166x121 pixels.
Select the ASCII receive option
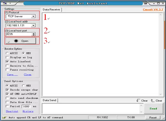[7, 53]
